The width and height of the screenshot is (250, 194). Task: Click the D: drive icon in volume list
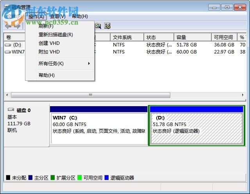point(8,45)
